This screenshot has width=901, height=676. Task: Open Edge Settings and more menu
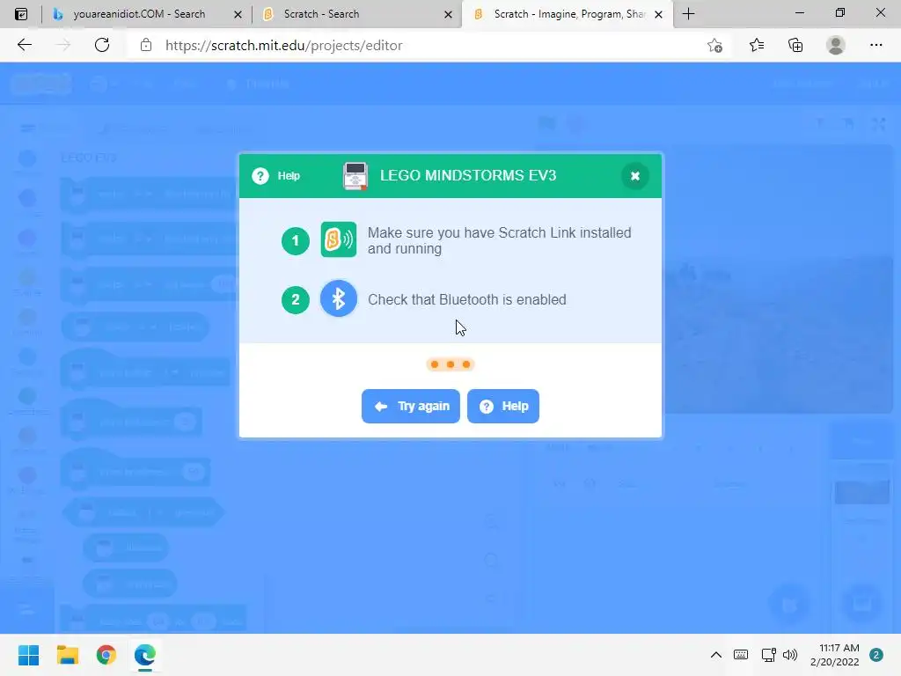[875, 45]
